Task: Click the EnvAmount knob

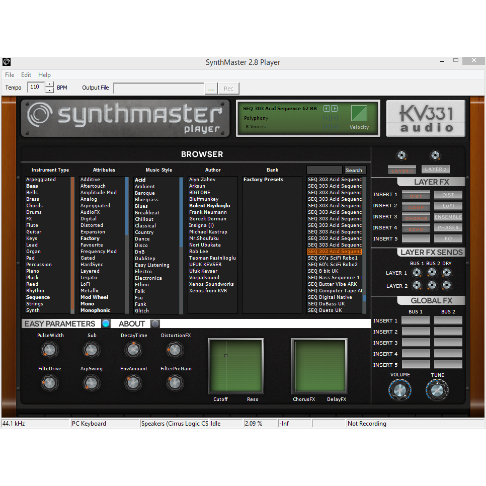Action: click(x=133, y=383)
